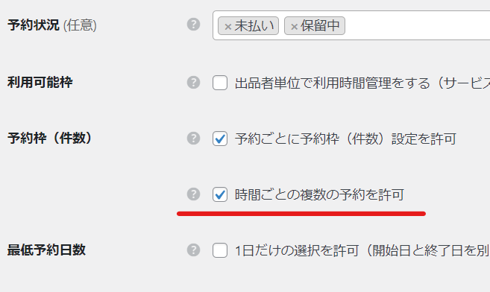490x292 pixels.
Task: Click label text 予約ごとに予約枠（件数）設定を許可
Action: [345, 139]
